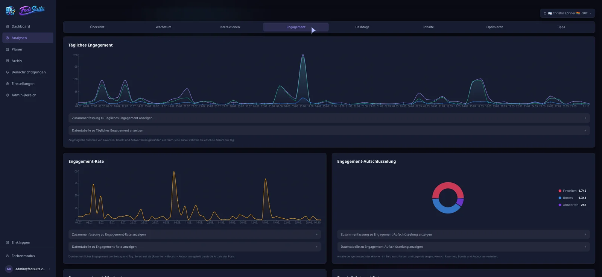This screenshot has width=602, height=277.
Task: Expand Datentabelle zu Engagement-Aufschlüsselung
Action: tap(463, 247)
